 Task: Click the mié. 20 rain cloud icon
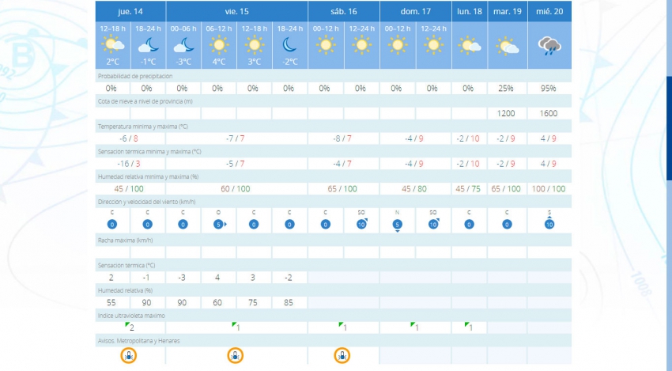click(549, 46)
